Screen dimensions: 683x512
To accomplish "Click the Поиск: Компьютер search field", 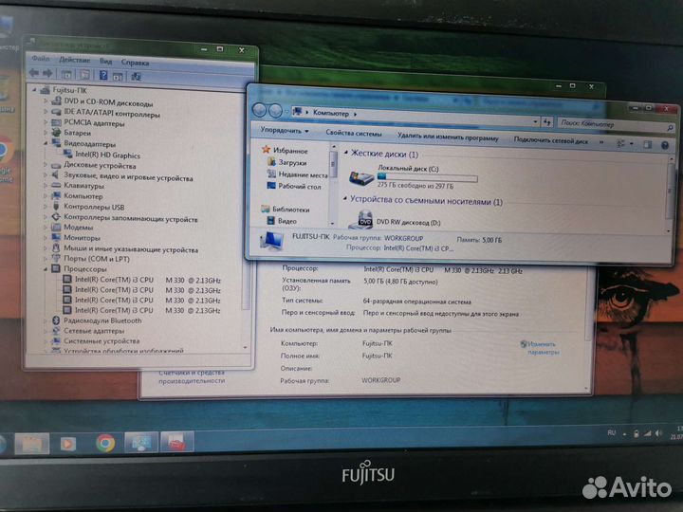I will tap(615, 125).
